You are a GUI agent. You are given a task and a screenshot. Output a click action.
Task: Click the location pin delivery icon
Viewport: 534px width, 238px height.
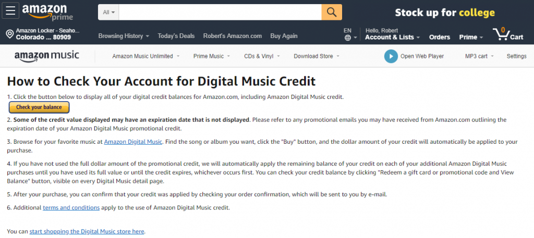point(9,34)
